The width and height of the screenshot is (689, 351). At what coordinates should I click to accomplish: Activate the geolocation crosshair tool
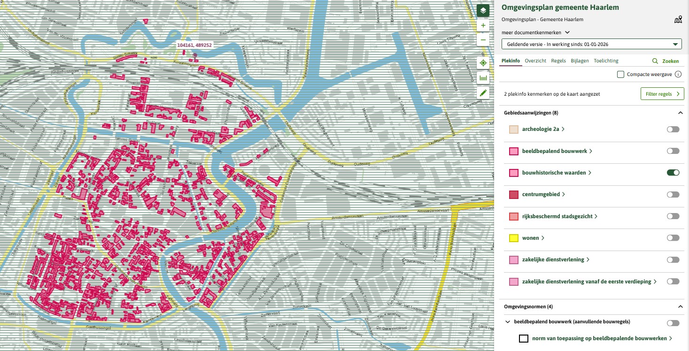coord(483,62)
